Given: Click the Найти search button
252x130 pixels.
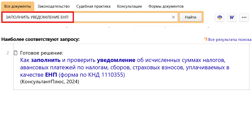Looking at the screenshot, I should (x=191, y=17).
